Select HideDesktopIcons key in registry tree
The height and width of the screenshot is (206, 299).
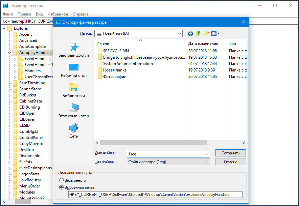36,168
